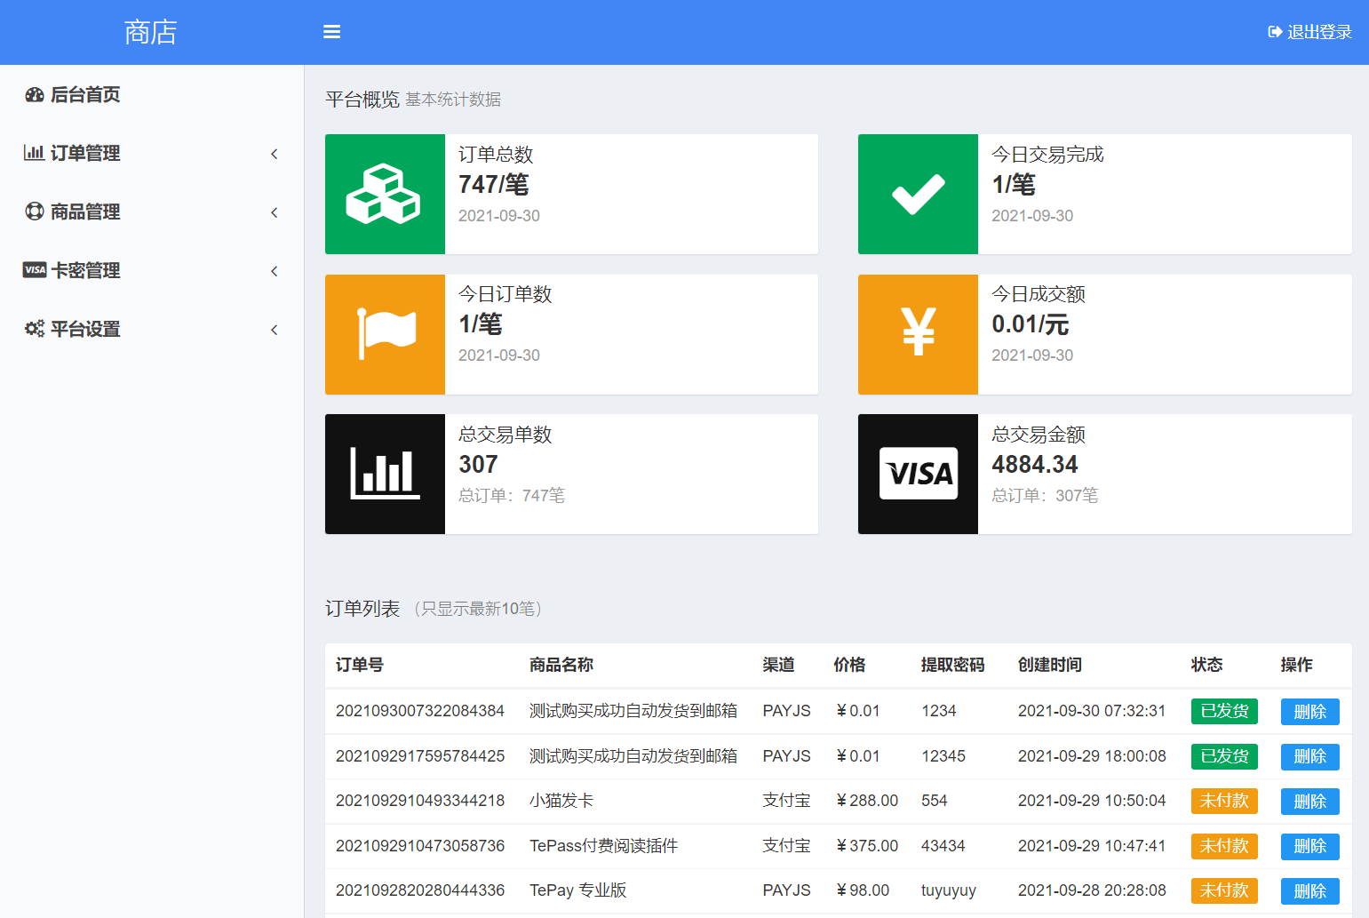1369x918 pixels.
Task: Expand the 平台设置 sidebar submenu arrow
Action: [274, 330]
